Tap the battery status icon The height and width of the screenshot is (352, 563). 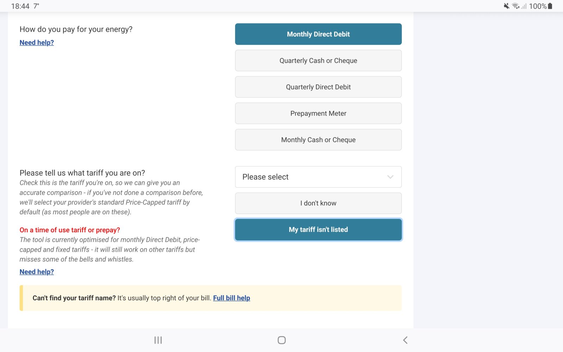point(550,6)
